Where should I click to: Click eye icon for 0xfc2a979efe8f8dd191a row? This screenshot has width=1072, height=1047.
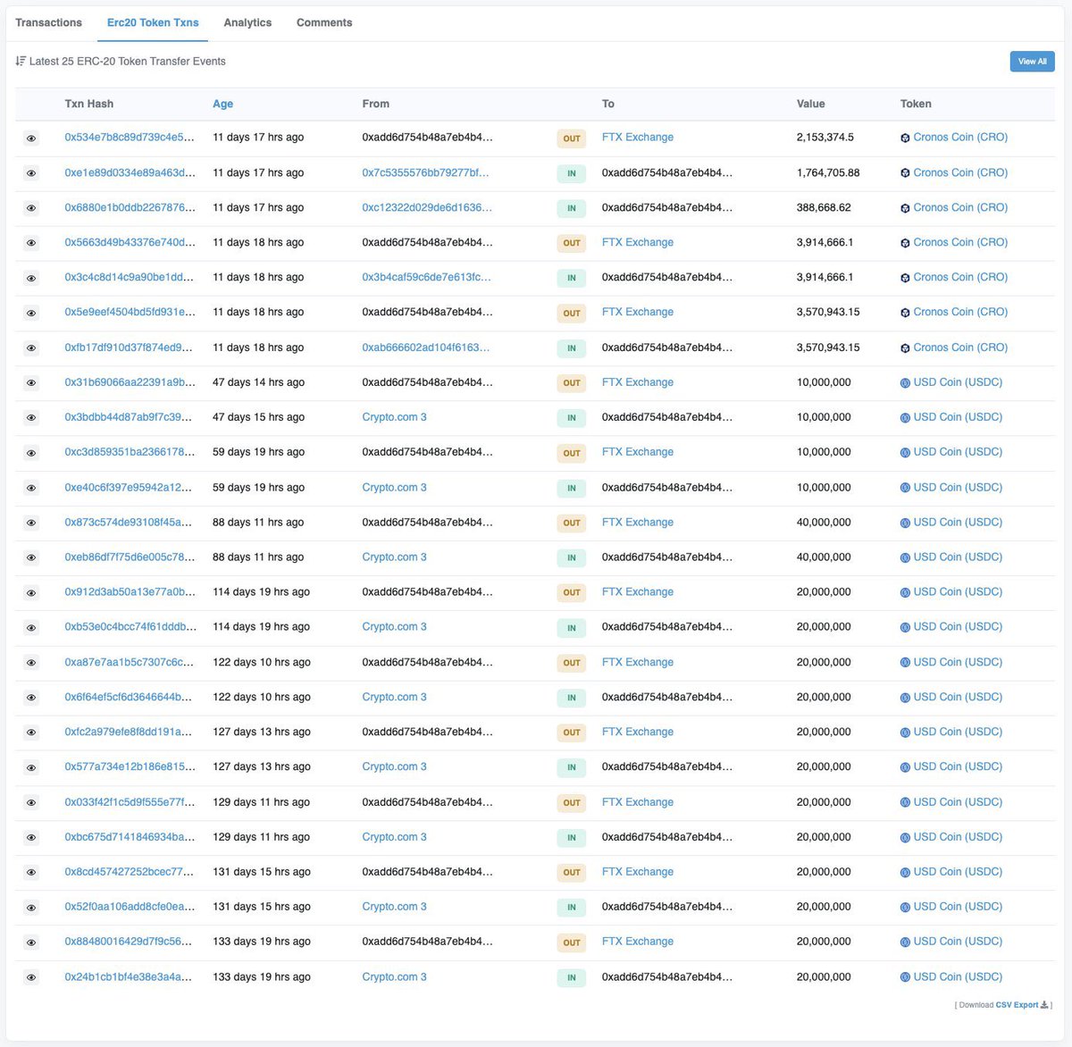[x=31, y=733]
